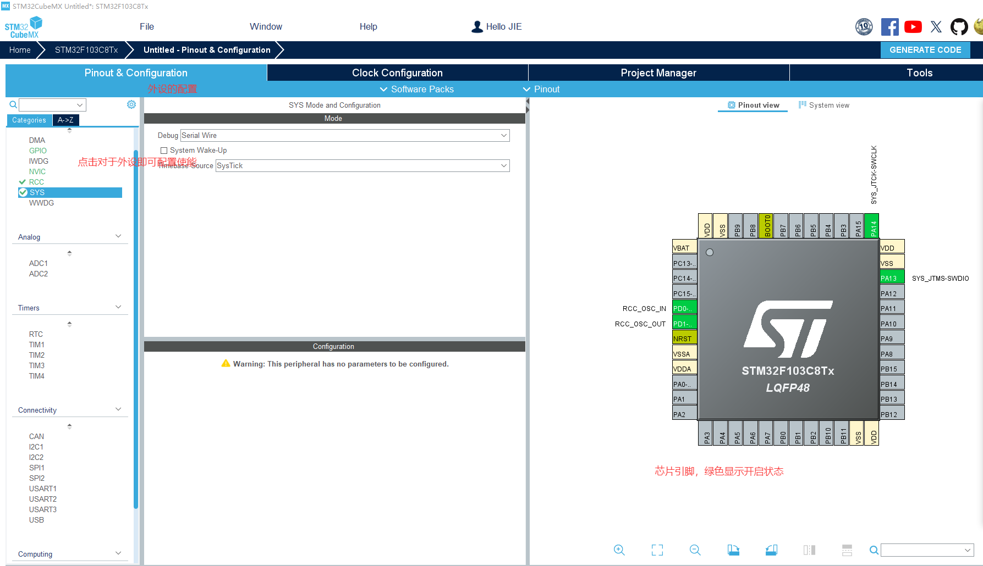Image resolution: width=983 pixels, height=566 pixels.
Task: Switch to Tools tab
Action: click(919, 73)
